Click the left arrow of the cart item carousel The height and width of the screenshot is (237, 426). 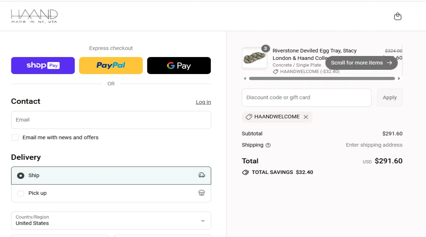245,78
